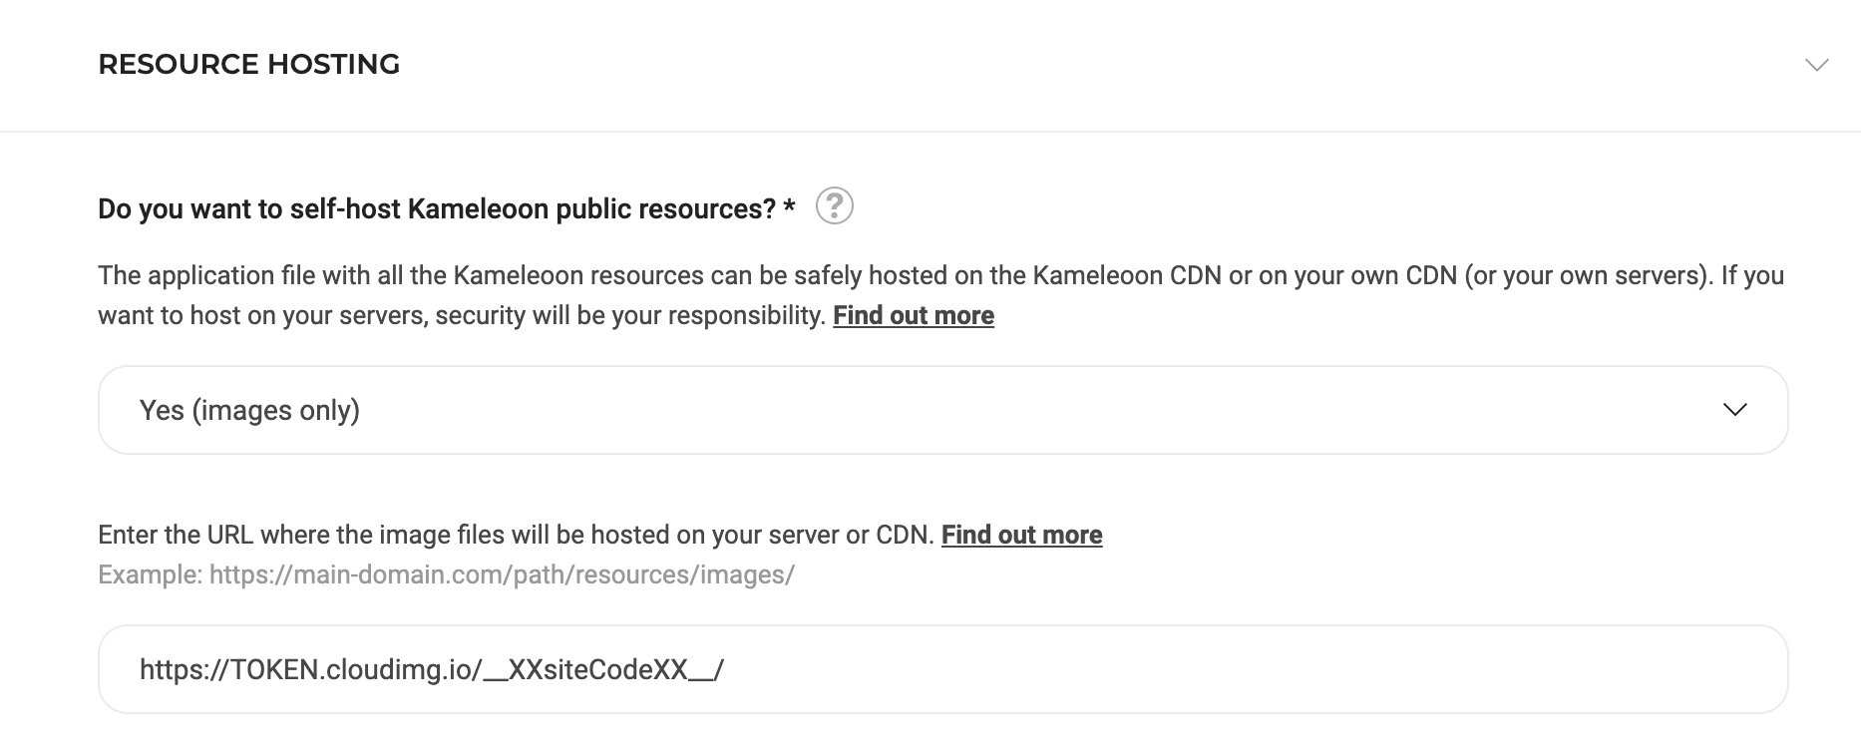This screenshot has height=756, width=1861.
Task: Click the question mark help icon
Action: tap(834, 206)
